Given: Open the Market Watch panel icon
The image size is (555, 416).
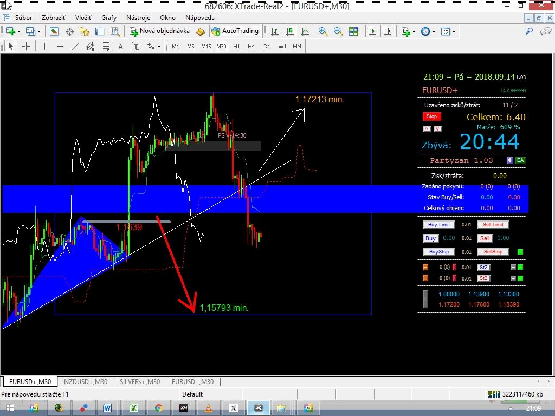Looking at the screenshot, I should [x=54, y=31].
